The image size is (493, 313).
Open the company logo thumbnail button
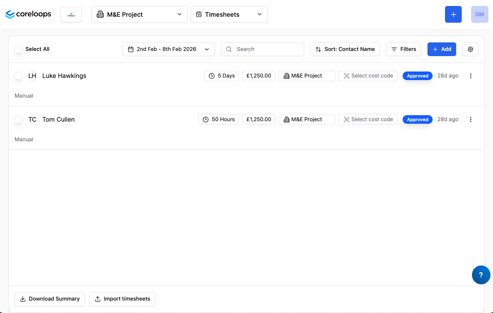71,15
